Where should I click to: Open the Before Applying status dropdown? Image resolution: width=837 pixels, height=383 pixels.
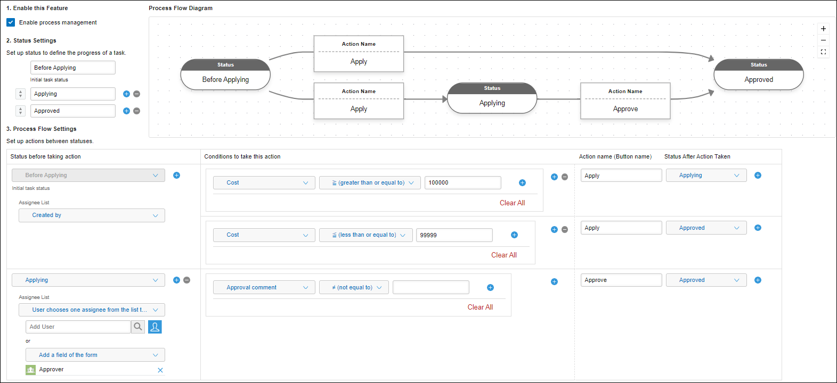tap(88, 175)
